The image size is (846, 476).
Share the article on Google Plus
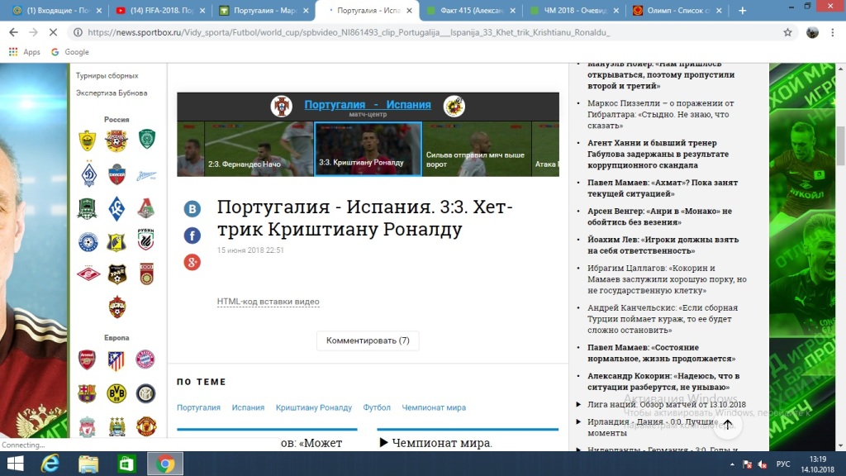click(192, 262)
